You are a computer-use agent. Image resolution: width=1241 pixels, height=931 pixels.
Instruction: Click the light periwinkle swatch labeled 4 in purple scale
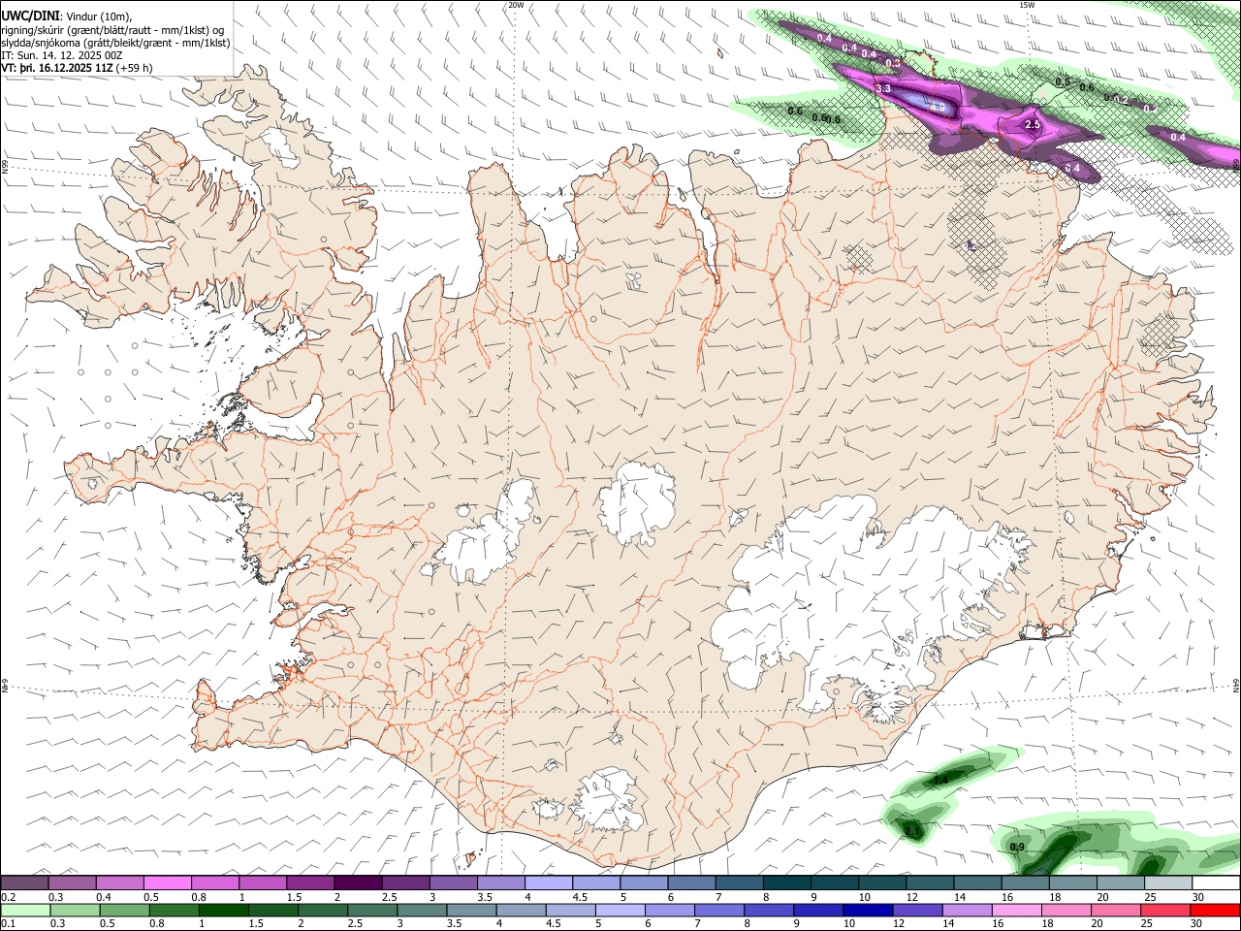click(x=548, y=883)
